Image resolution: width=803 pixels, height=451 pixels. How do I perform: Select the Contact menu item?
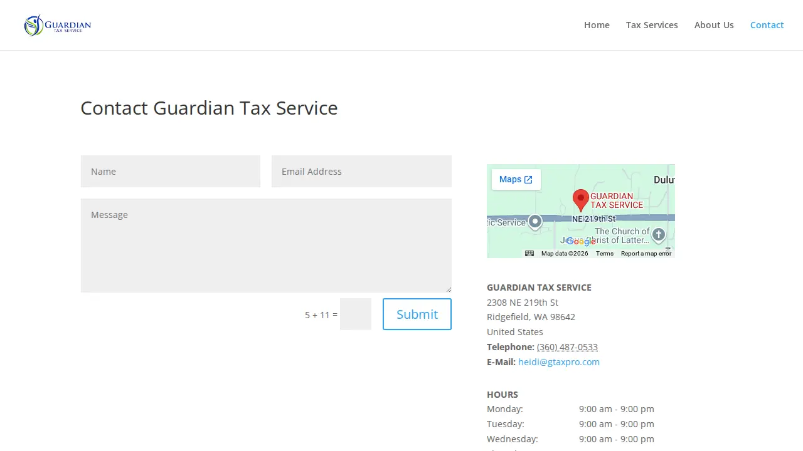click(x=767, y=25)
